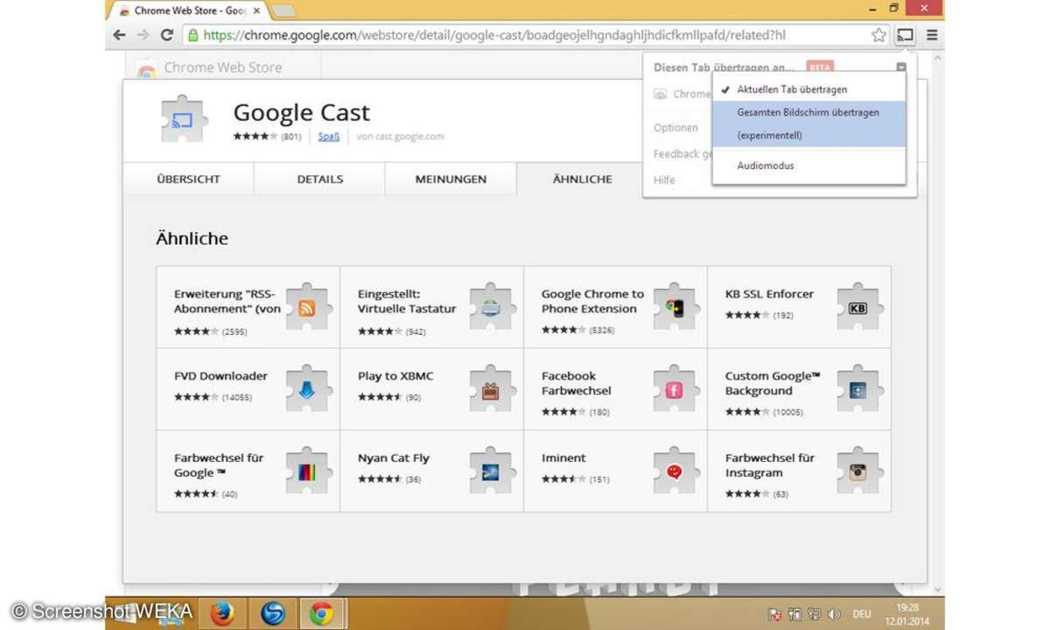The image size is (1050, 630).
Task: Click the browser forward arrow
Action: click(x=143, y=35)
